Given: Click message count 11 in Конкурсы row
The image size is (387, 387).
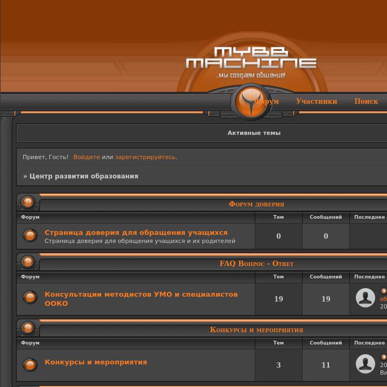Looking at the screenshot, I should (326, 365).
